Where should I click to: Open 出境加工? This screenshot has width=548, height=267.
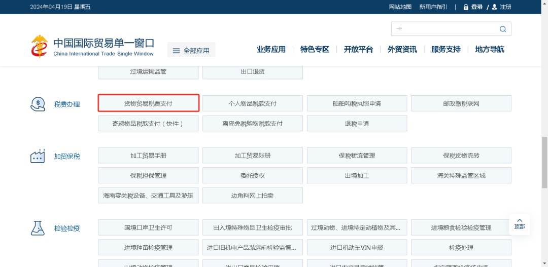[357, 175]
